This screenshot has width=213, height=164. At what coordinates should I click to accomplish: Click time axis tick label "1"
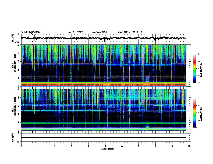(38, 146)
